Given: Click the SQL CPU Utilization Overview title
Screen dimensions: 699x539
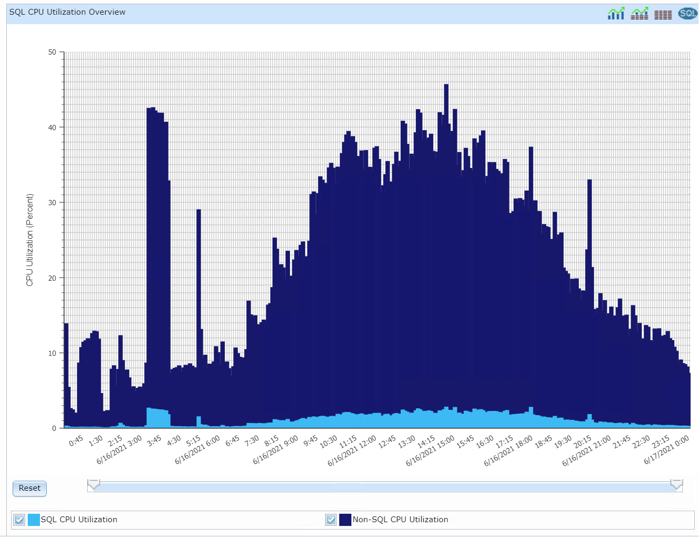Looking at the screenshot, I should click(x=67, y=12).
